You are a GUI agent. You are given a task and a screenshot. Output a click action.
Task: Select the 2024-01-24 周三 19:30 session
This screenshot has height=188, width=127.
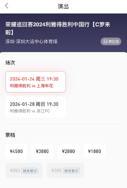(36, 82)
